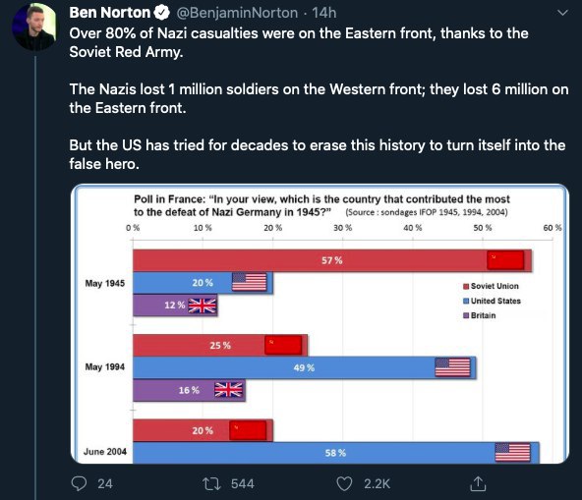Click the verified badge next to Ben Norton

(162, 14)
